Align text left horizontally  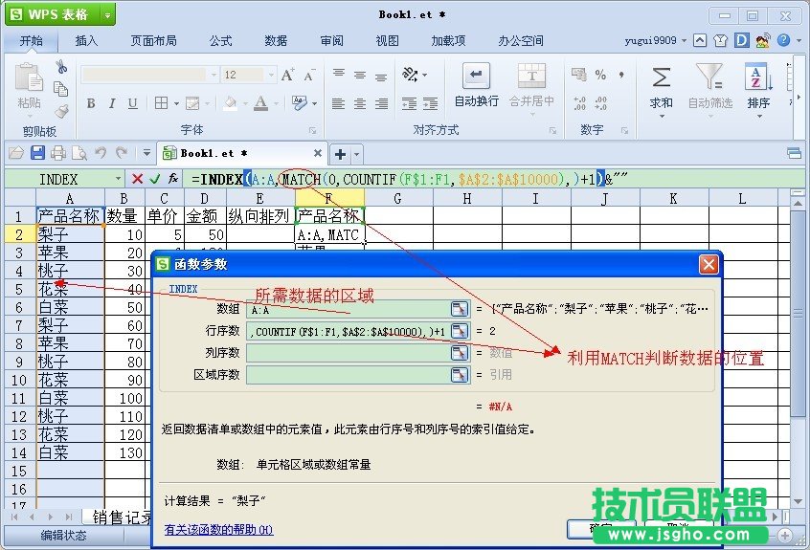(338, 103)
